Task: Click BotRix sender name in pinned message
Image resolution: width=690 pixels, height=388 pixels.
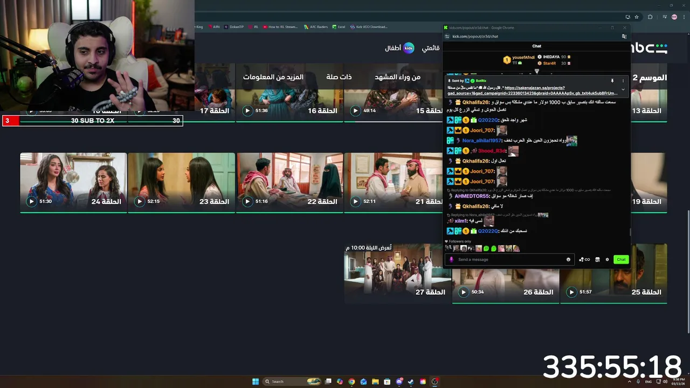Action: coord(481,81)
